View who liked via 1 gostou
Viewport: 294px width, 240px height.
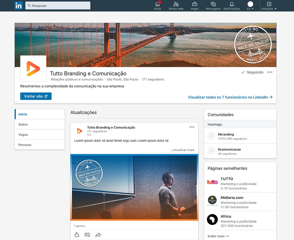80,226
